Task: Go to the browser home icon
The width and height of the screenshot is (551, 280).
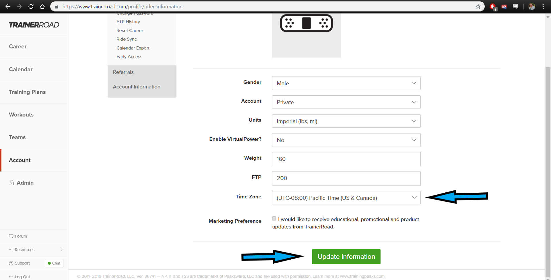Action: 42,6
